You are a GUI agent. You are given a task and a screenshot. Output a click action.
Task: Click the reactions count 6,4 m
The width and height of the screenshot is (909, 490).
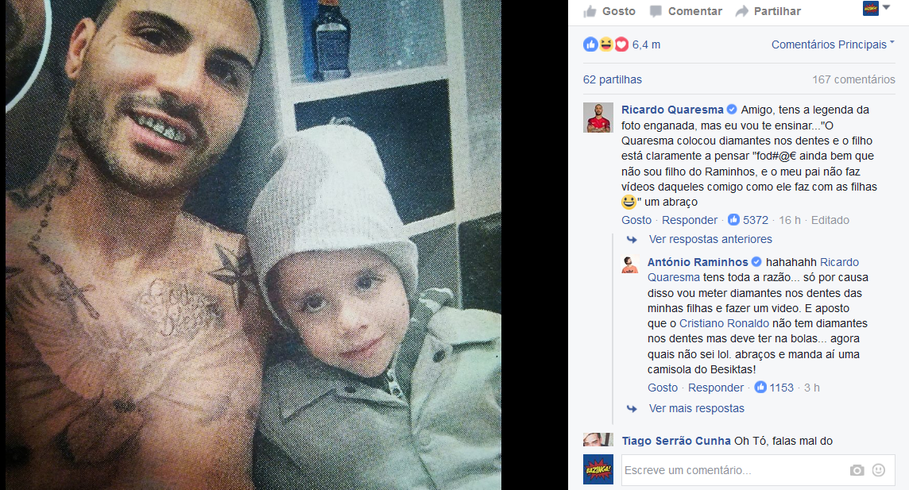[646, 44]
